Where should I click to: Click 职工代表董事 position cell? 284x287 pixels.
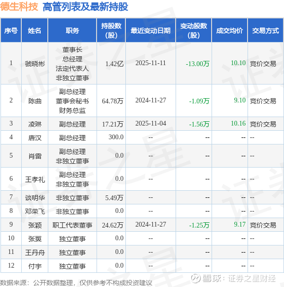[72, 225]
